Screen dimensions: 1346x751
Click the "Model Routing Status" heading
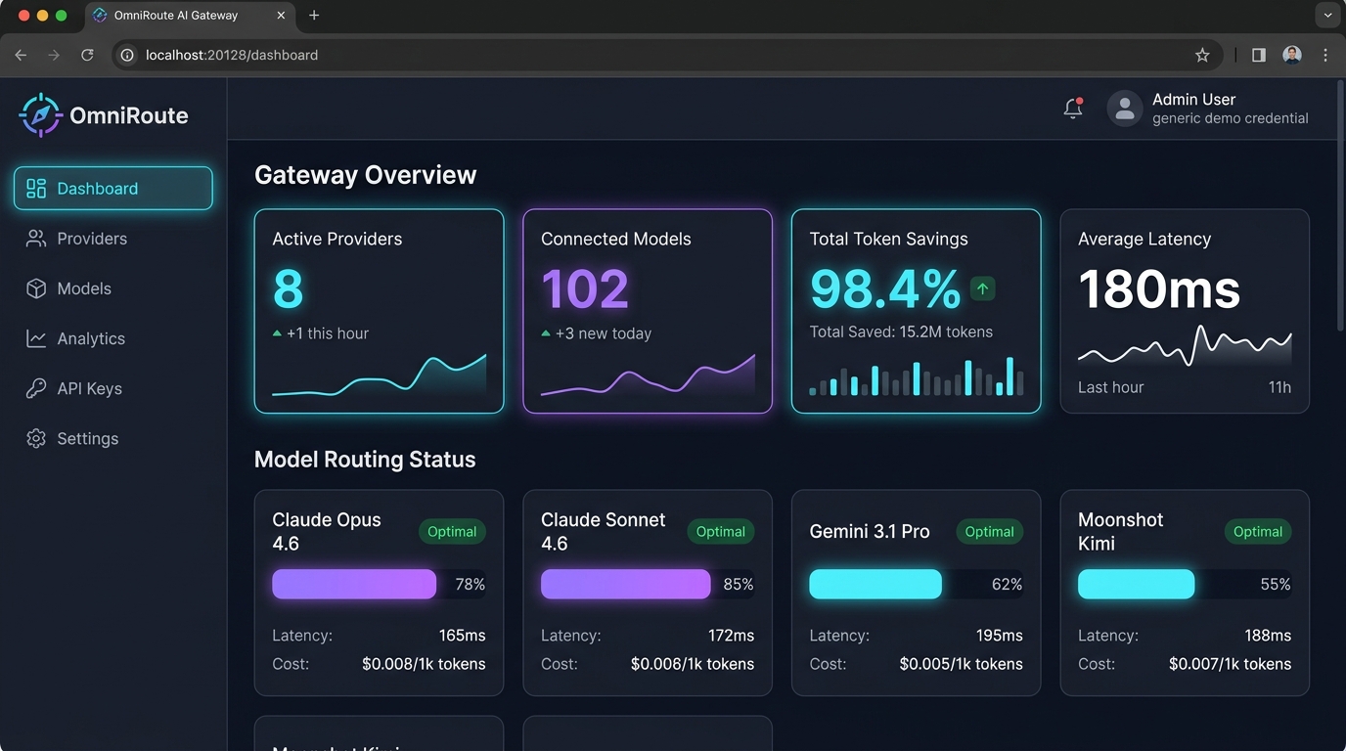pos(365,460)
